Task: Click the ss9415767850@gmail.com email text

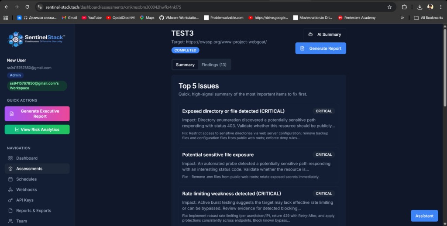Action: click(x=29, y=68)
